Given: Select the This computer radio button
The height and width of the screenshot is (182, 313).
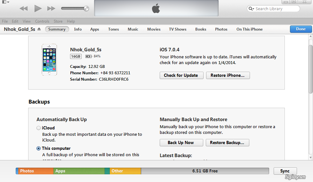Looking at the screenshot, I should (x=38, y=149).
